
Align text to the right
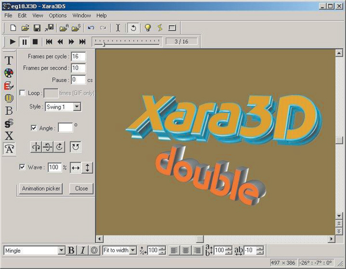pyautogui.click(x=197, y=251)
